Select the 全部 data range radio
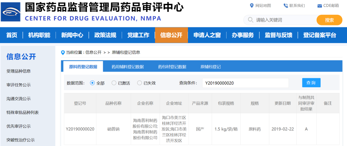 pyautogui.click(x=93, y=83)
